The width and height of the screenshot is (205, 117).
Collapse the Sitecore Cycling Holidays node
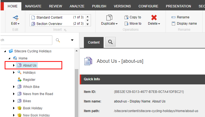[x=5, y=51]
